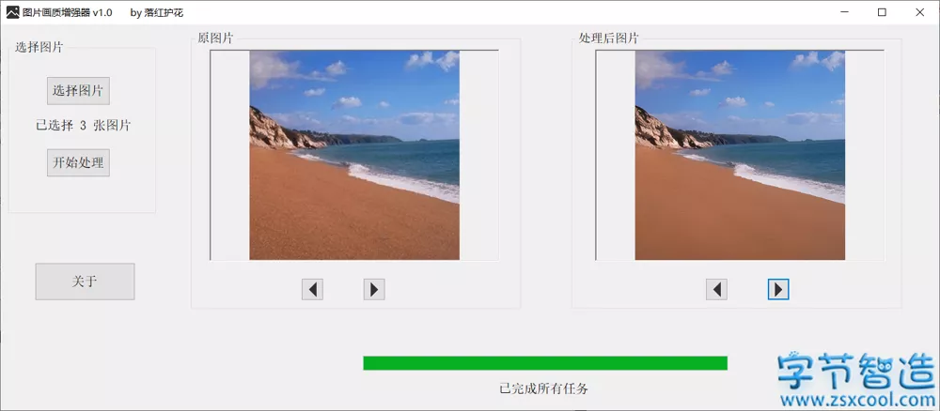Minimize the 图片画质增强器 window

click(844, 12)
